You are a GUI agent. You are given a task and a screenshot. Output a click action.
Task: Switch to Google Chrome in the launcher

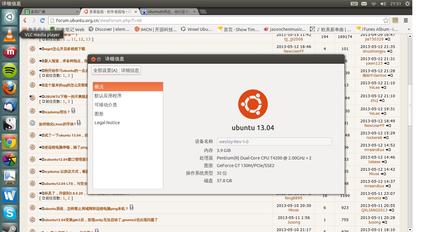pos(10,142)
